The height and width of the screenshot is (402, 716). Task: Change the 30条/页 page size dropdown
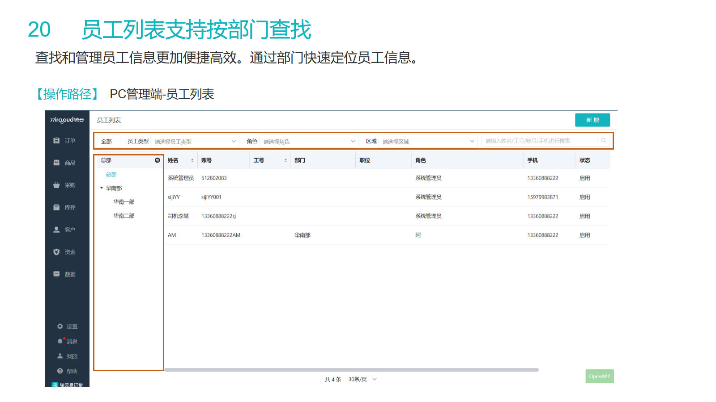point(362,379)
